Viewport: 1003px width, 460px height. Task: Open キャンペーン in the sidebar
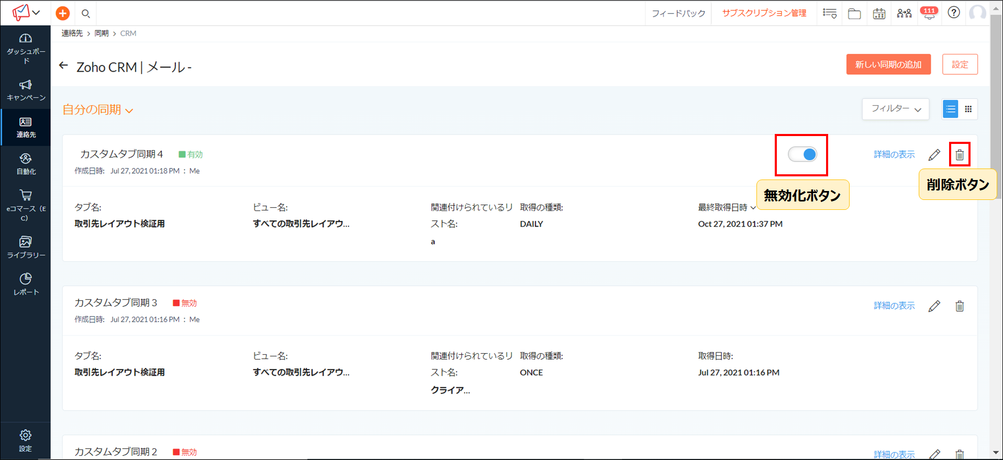point(26,90)
